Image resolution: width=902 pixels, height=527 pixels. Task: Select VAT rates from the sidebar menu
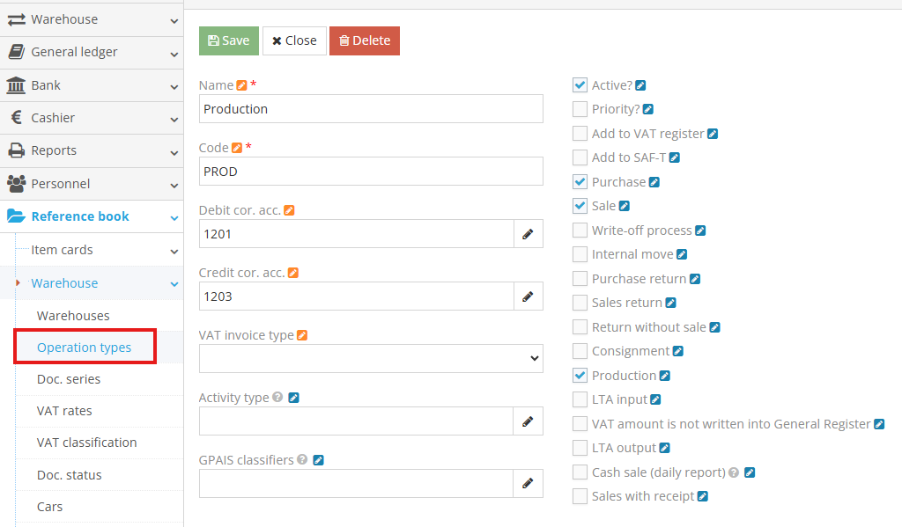click(x=64, y=411)
